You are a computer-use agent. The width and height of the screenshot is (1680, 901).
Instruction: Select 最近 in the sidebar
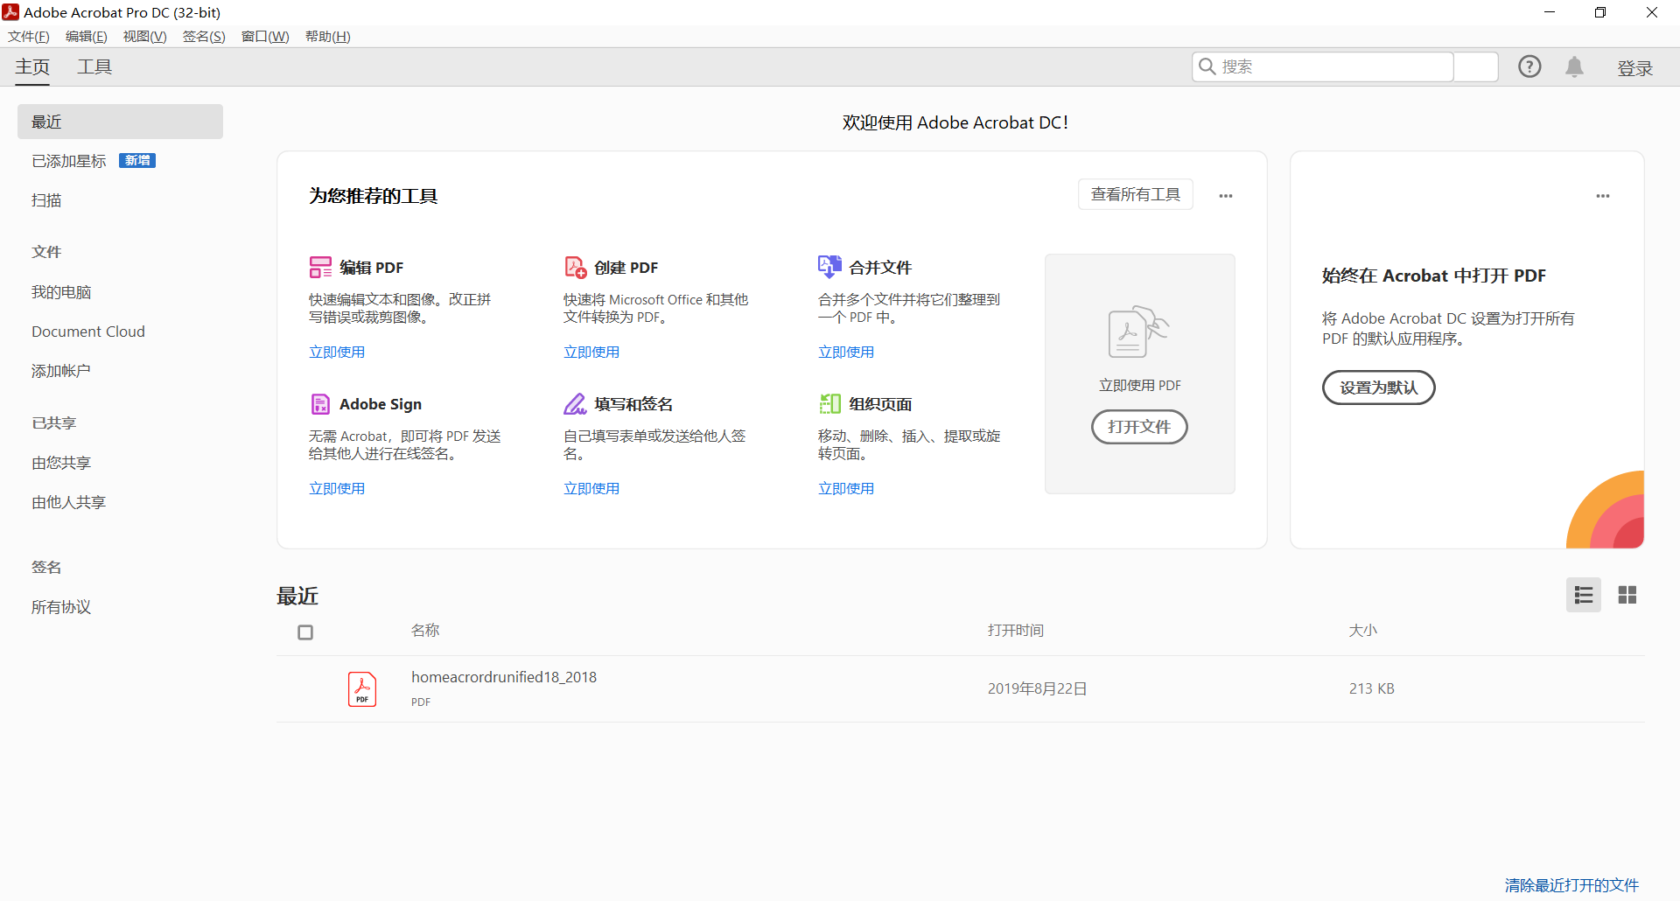(120, 122)
